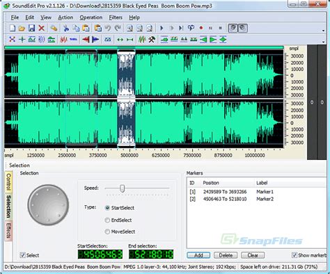Toggle the first pressed toolbar view button
The image size is (330, 274).
233,29
